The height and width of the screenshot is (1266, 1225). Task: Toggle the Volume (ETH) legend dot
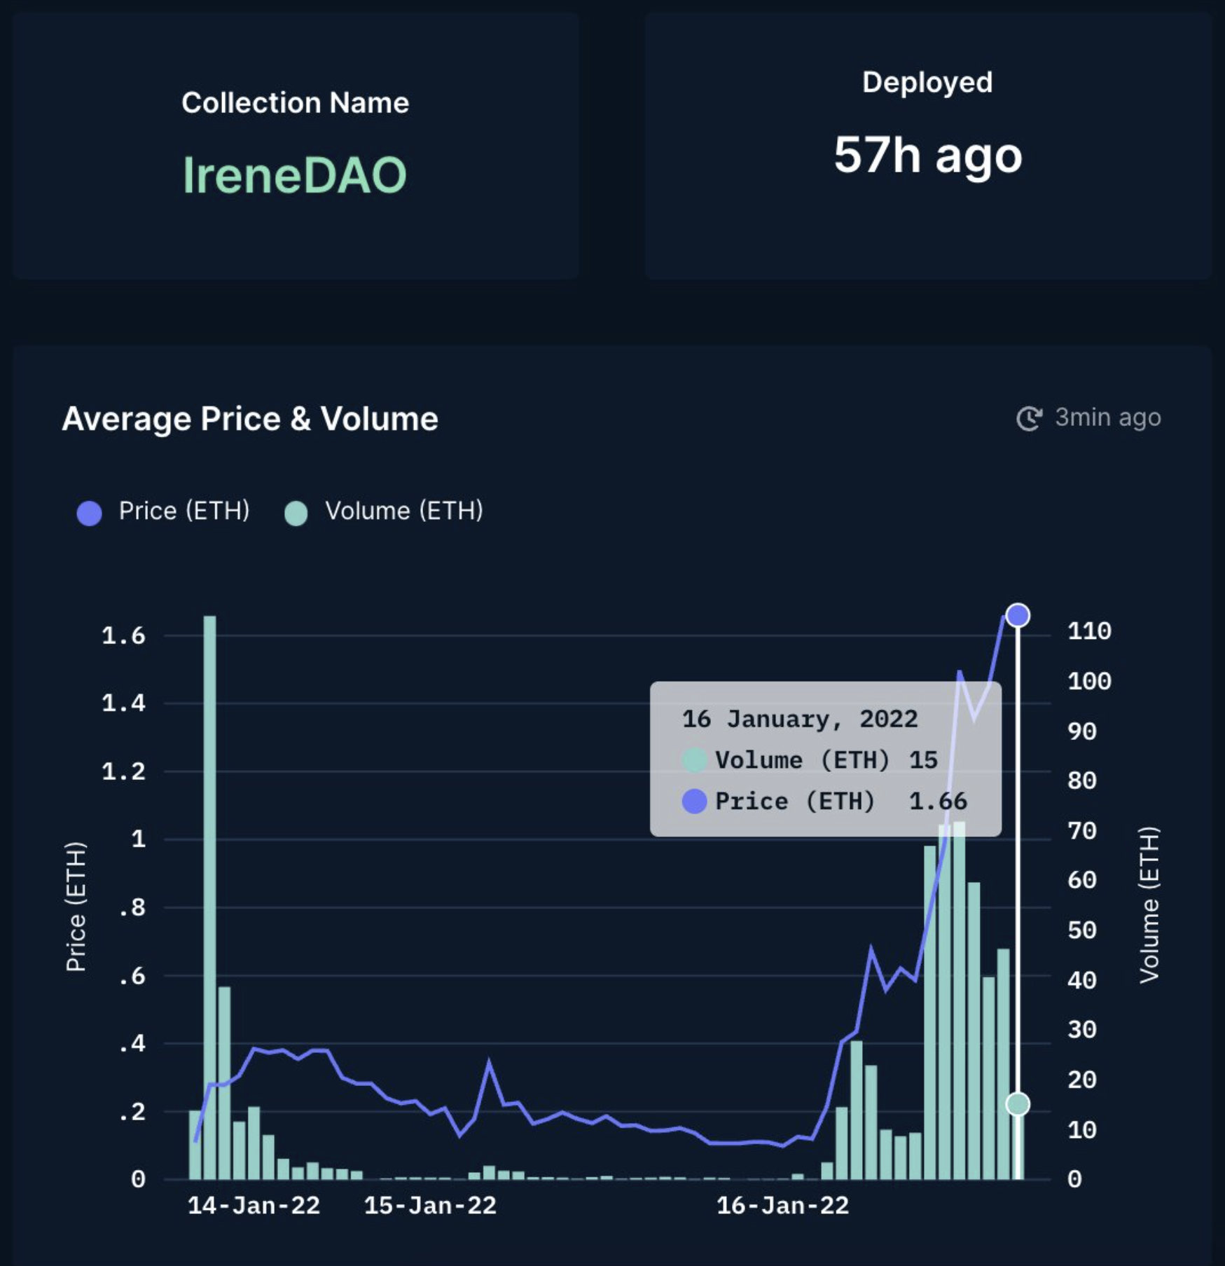[296, 513]
